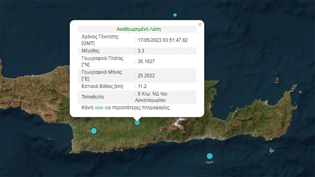Click the "Χρόνος Γέννησης [GMT]" label
This screenshot has height=177, width=315.
click(x=96, y=40)
